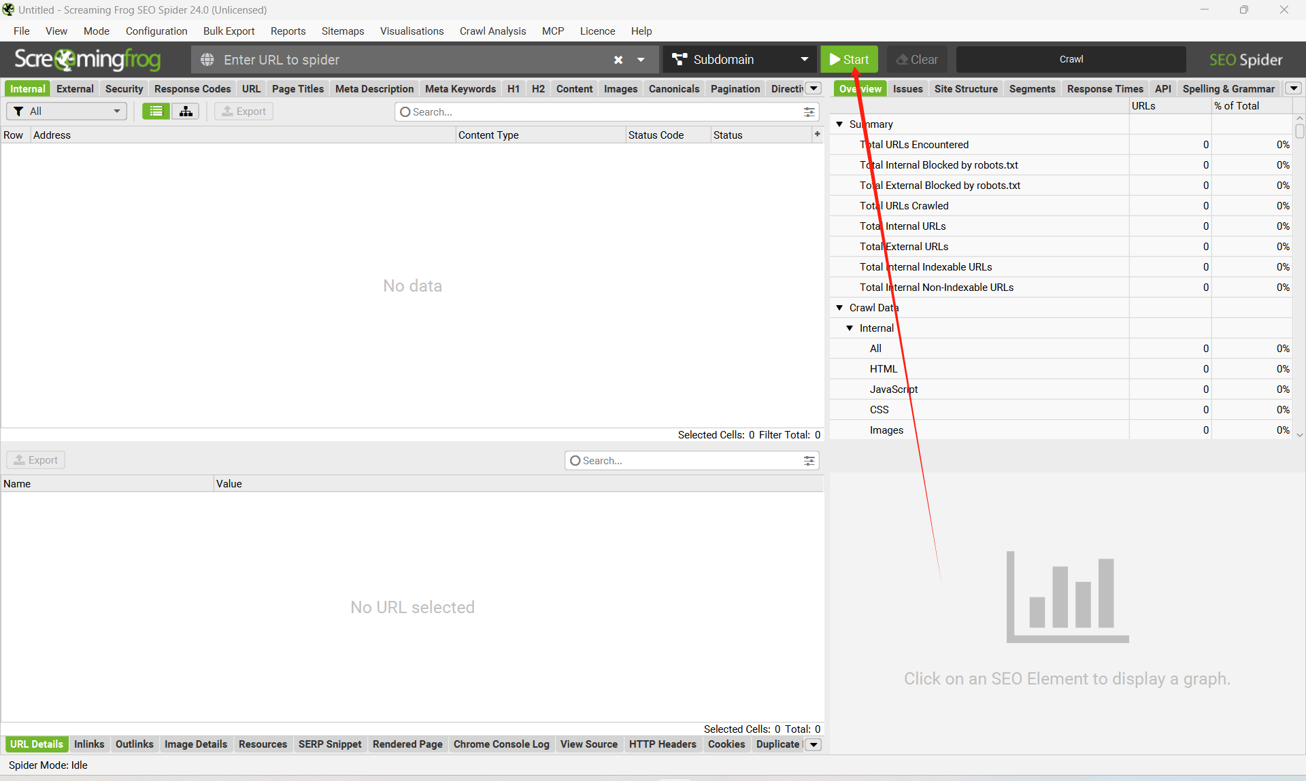Select Images under Internal
This screenshot has width=1306, height=781.
coord(1061,430)
